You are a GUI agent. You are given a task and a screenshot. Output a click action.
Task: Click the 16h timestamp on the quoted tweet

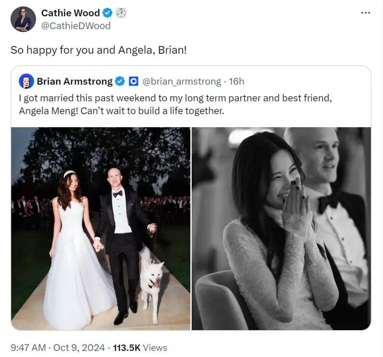236,82
